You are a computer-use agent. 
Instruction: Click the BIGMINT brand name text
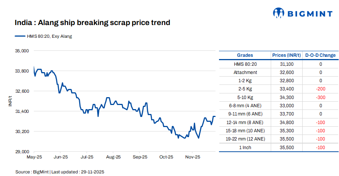pos(310,14)
